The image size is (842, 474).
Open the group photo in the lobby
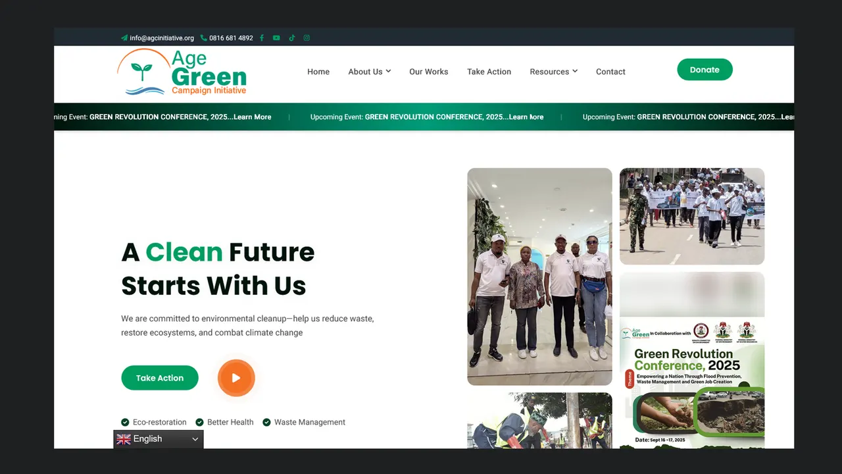539,276
